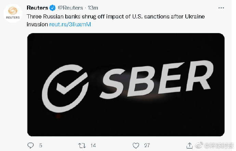This screenshot has width=236, height=151.
Task: Click the blue verified badge
Action: (x=53, y=8)
